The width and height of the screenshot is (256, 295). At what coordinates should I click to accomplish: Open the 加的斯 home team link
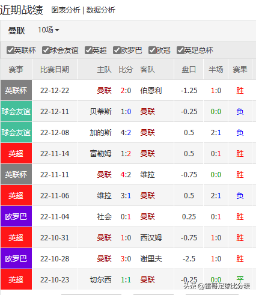point(100,133)
